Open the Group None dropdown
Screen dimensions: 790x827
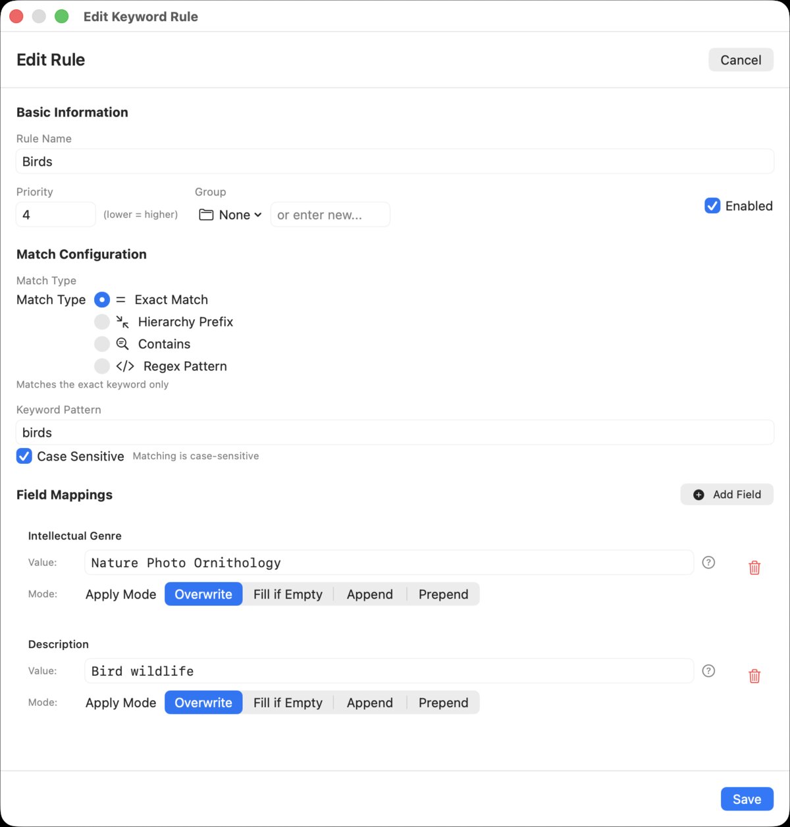(237, 214)
